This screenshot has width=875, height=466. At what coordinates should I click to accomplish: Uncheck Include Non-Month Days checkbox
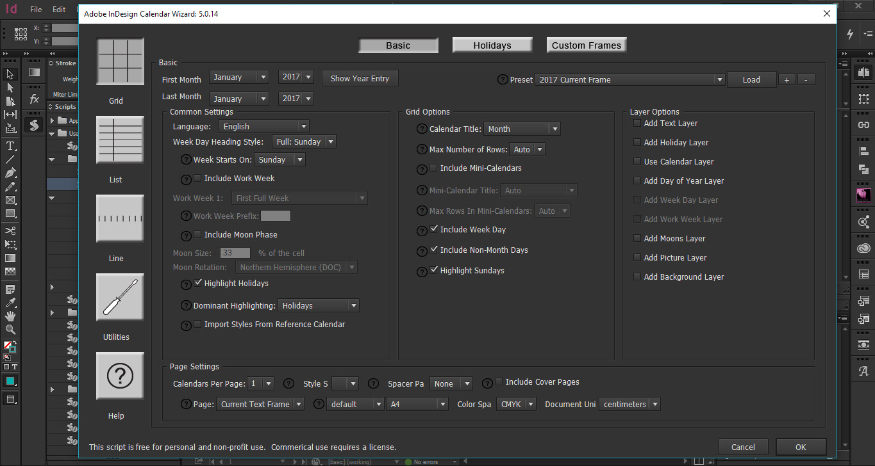coord(433,250)
